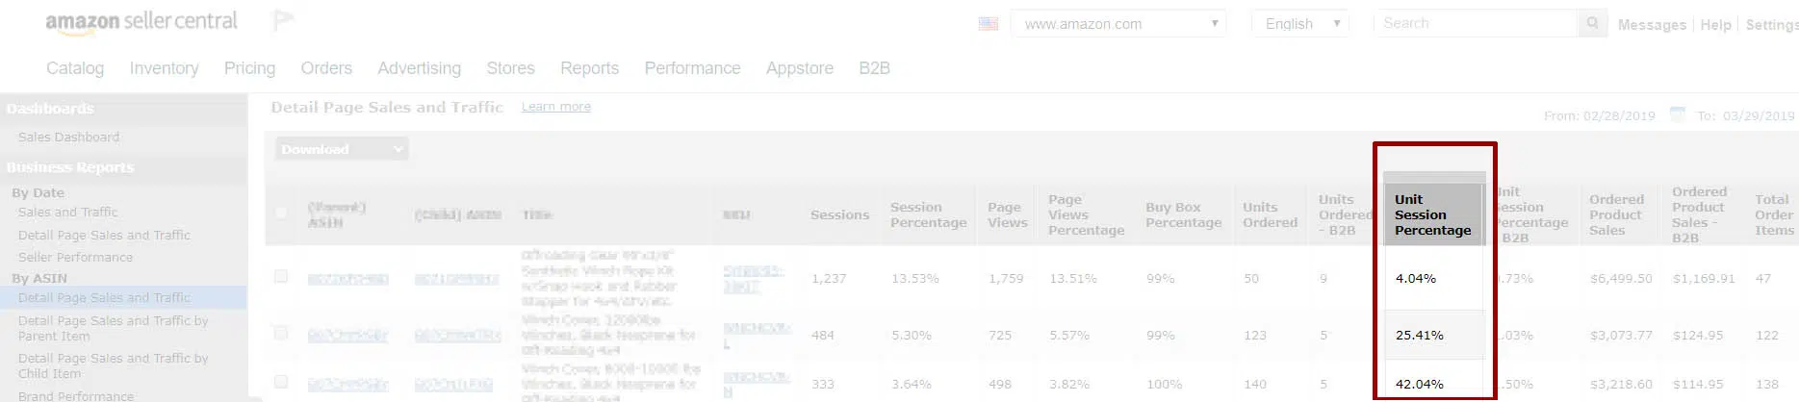Image resolution: width=1799 pixels, height=402 pixels.
Task: Open the Inventory menu
Action: (x=164, y=68)
